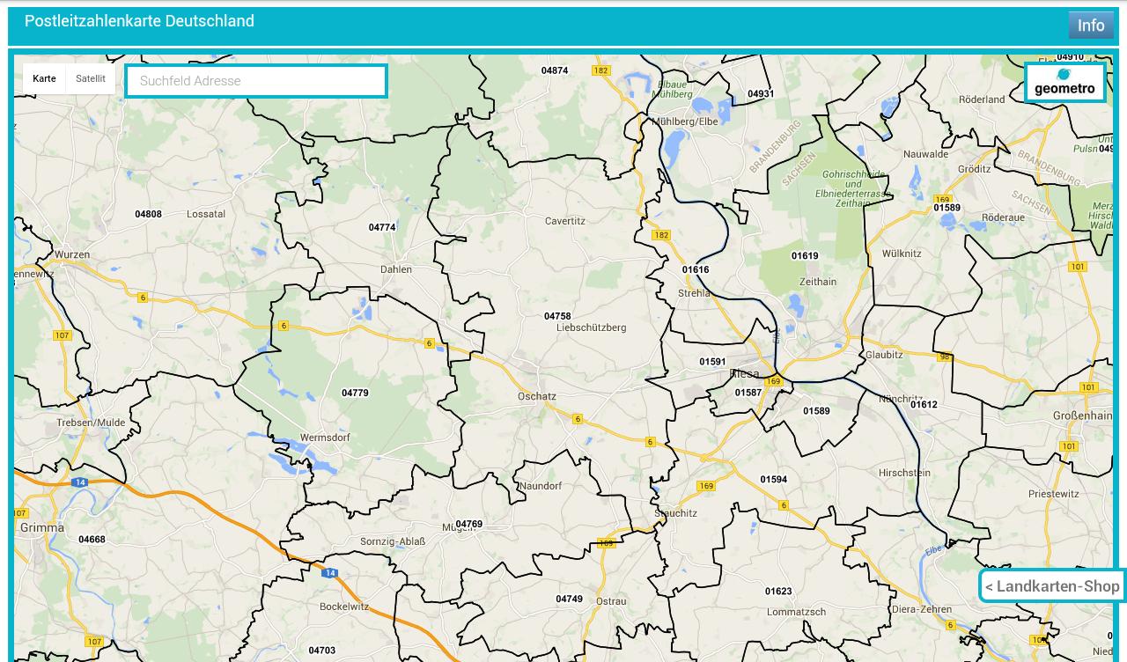Select postal code 01619 label
The image size is (1127, 662).
tap(805, 256)
